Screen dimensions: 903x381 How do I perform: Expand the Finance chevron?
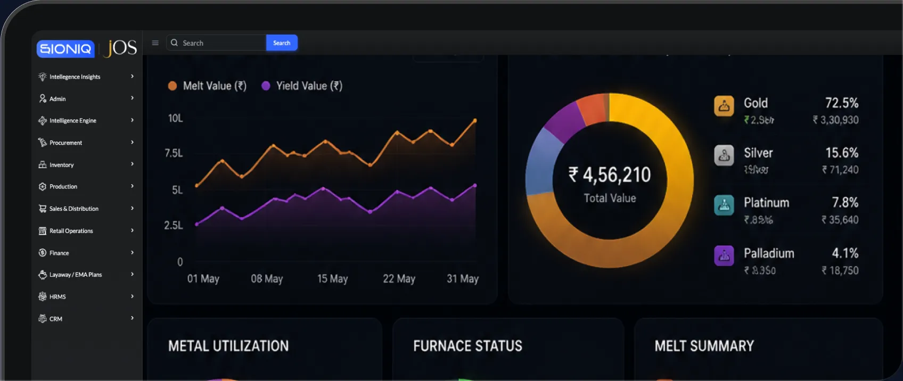(x=132, y=252)
